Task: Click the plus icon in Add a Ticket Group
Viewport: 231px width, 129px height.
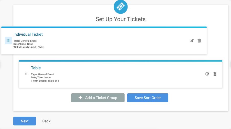Action: tap(80, 98)
